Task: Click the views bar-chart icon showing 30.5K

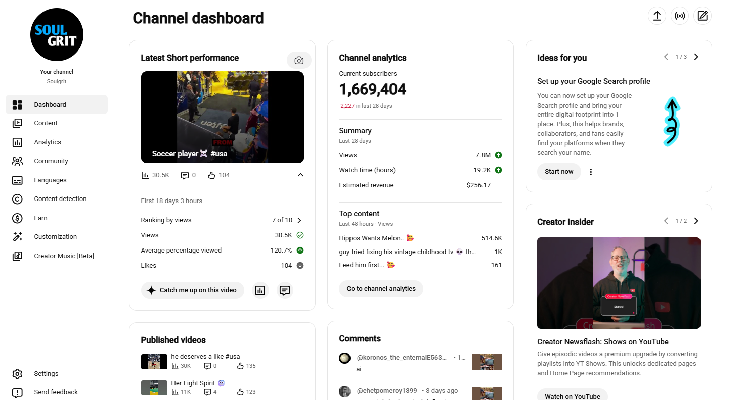Action: [145, 175]
